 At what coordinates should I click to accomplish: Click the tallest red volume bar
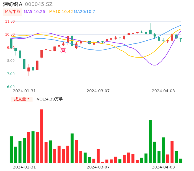tap(42, 136)
